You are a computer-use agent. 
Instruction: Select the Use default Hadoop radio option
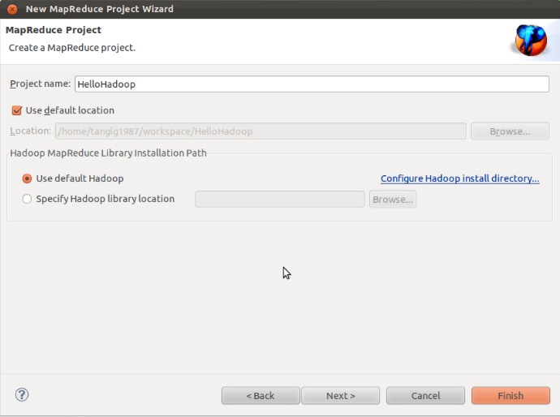pos(27,178)
